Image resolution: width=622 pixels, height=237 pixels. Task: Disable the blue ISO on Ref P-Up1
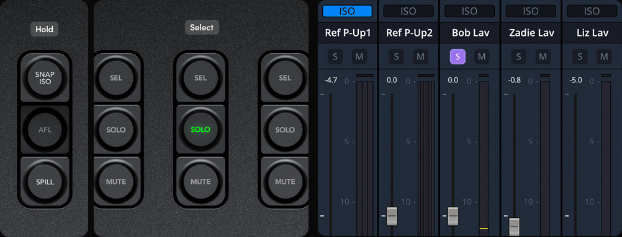[347, 12]
